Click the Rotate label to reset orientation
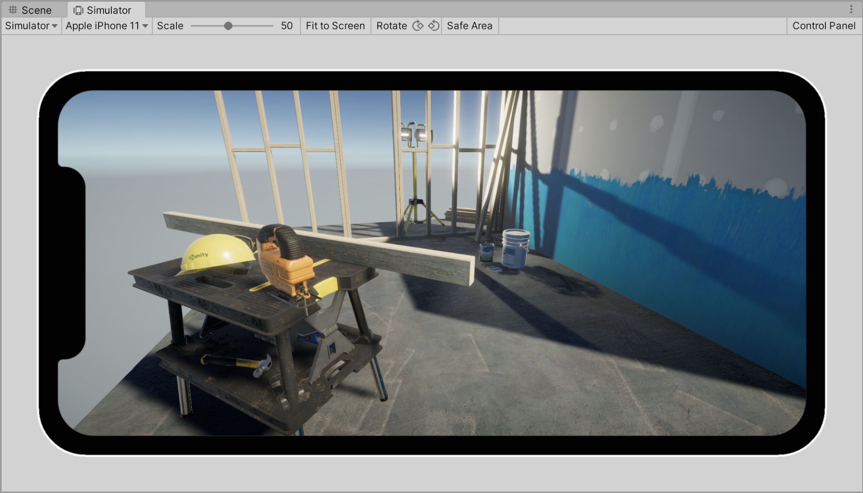This screenshot has width=863, height=493. click(x=391, y=25)
